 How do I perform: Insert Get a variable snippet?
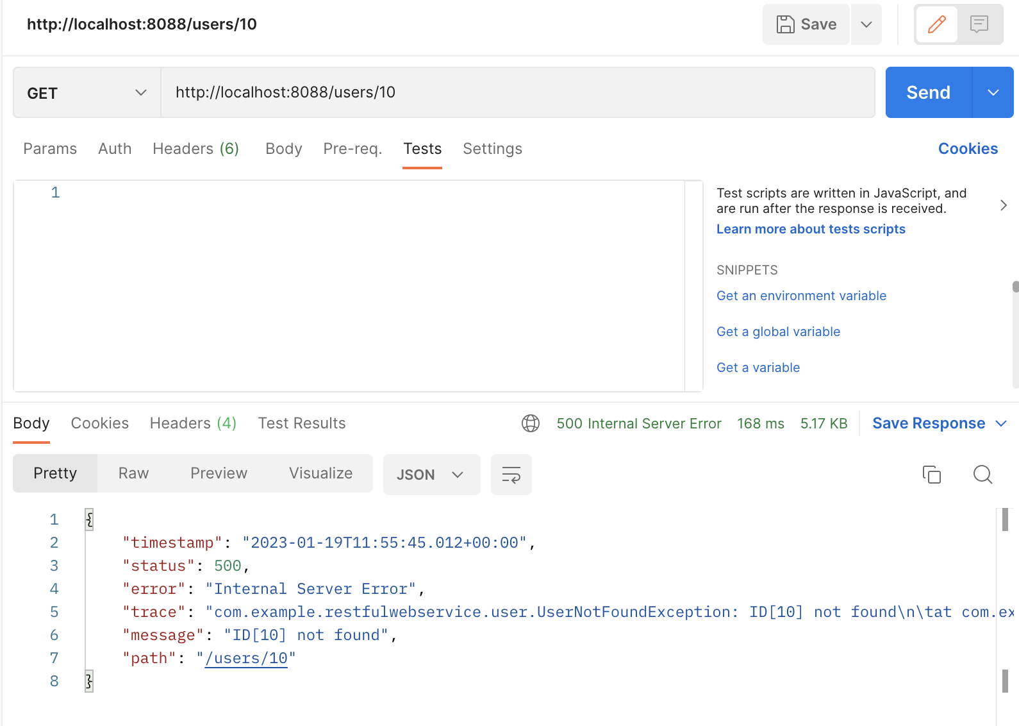point(758,367)
